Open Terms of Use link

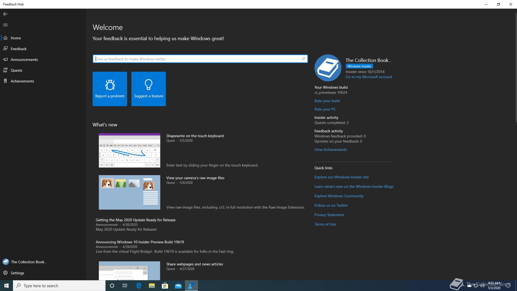pyautogui.click(x=325, y=224)
